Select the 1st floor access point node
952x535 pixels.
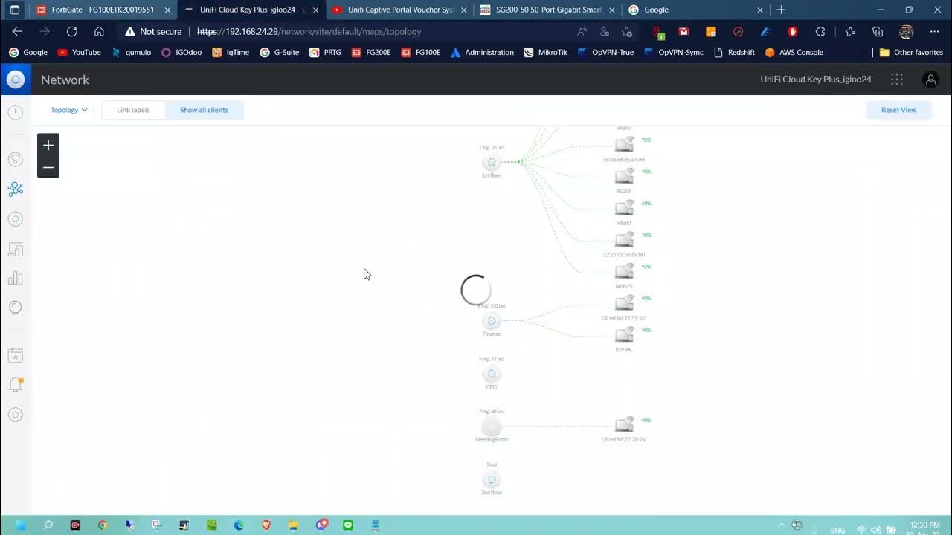491,163
